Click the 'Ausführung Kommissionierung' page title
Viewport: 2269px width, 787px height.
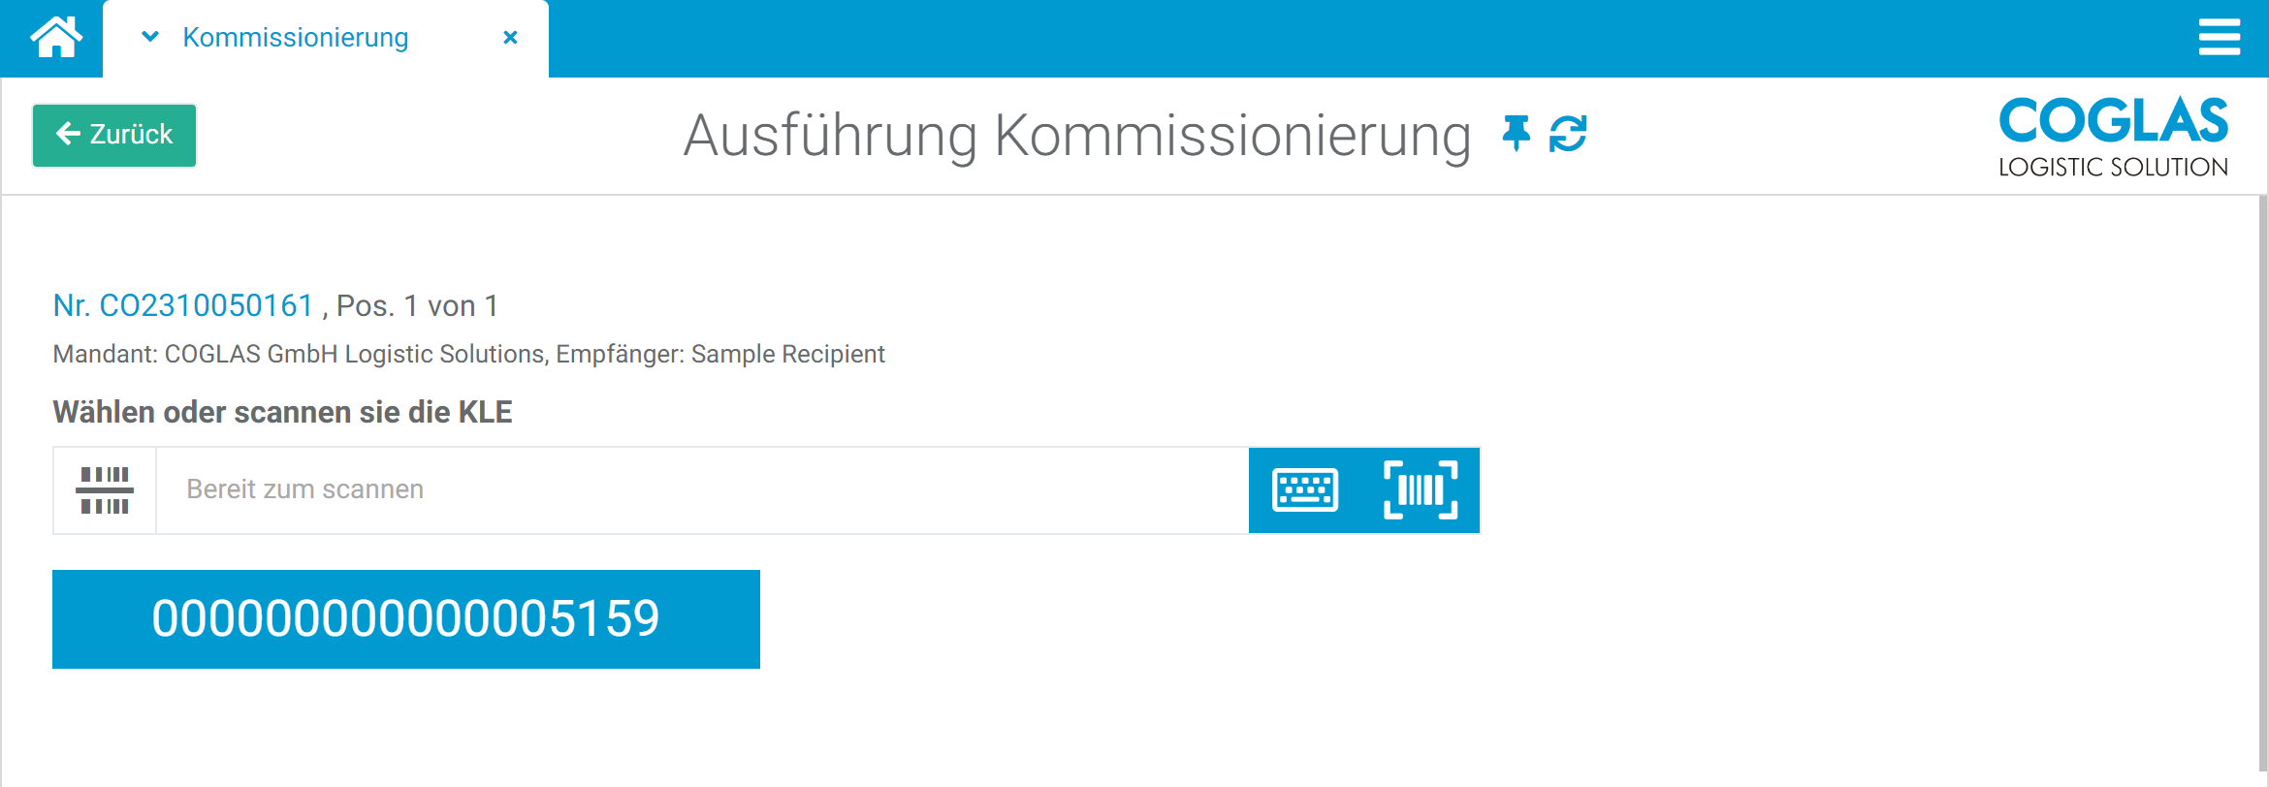point(1076,136)
